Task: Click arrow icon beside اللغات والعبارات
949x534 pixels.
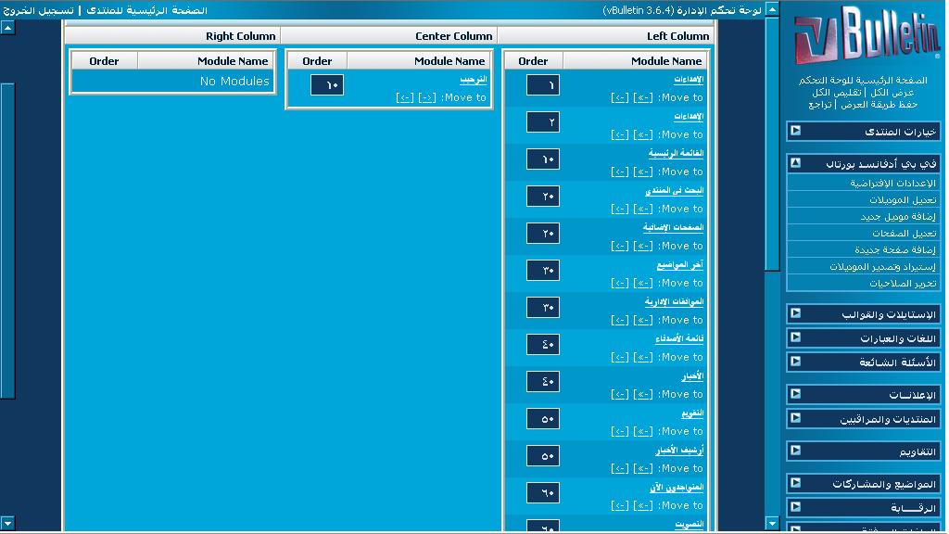Action: [x=795, y=338]
